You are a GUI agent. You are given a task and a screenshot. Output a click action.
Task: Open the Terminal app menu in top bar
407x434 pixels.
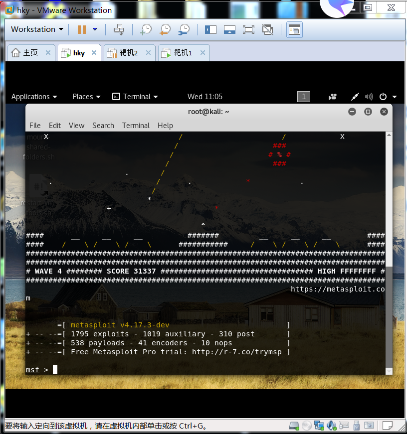click(135, 97)
